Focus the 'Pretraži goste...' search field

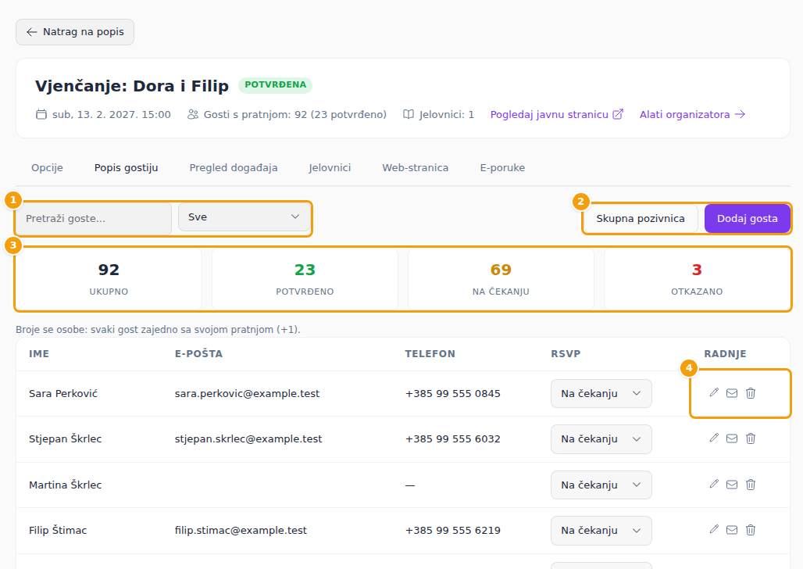94,218
